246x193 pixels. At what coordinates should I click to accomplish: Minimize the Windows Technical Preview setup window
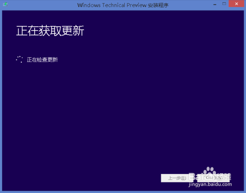(x=215, y=4)
